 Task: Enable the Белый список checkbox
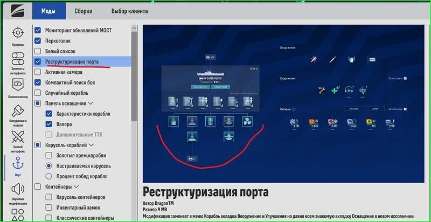38,51
